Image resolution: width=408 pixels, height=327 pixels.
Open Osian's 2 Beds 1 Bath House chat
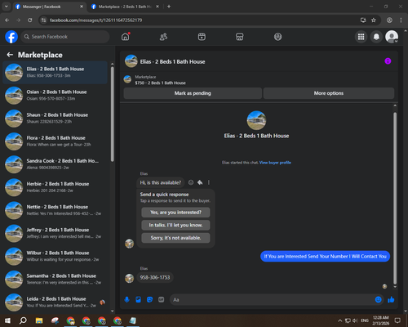[55, 96]
